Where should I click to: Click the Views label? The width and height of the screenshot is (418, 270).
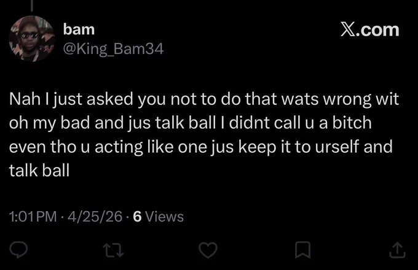164,217
